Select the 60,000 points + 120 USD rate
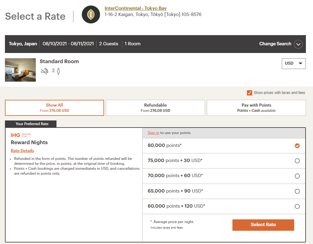Image resolution: width=313 pixels, height=244 pixels. click(x=297, y=206)
